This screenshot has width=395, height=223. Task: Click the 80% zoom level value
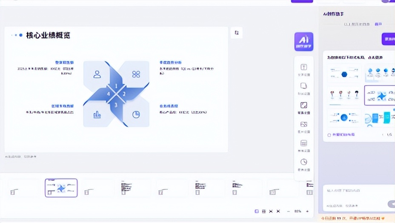298,211
